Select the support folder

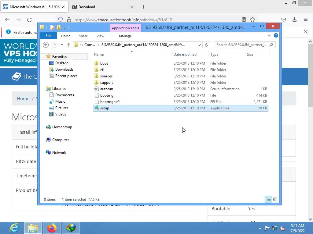point(106,82)
